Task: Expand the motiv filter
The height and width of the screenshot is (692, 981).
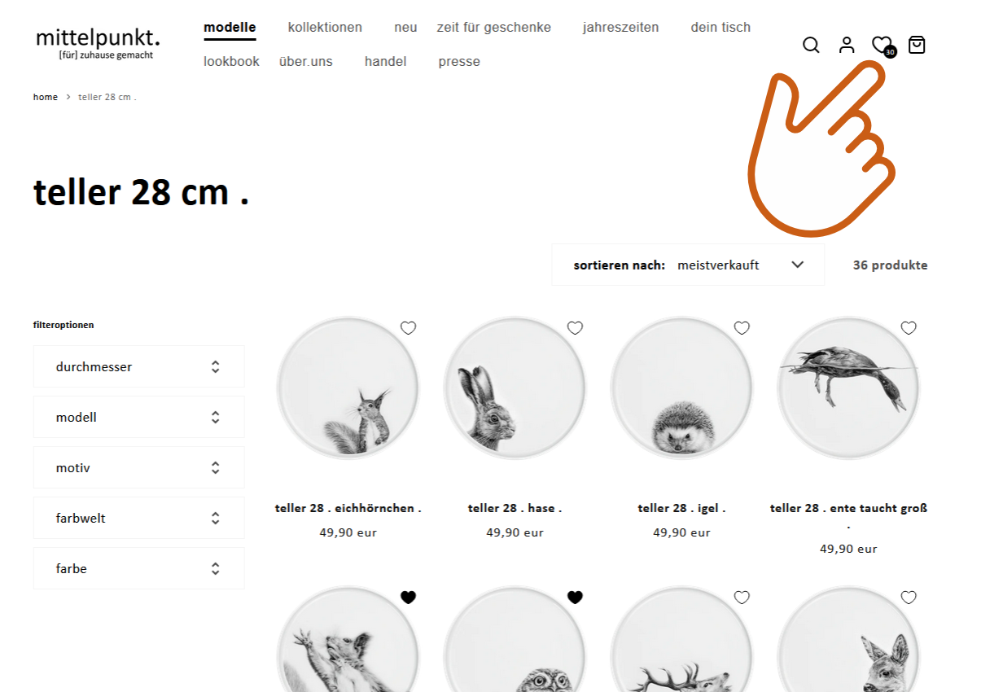Action: click(x=138, y=467)
